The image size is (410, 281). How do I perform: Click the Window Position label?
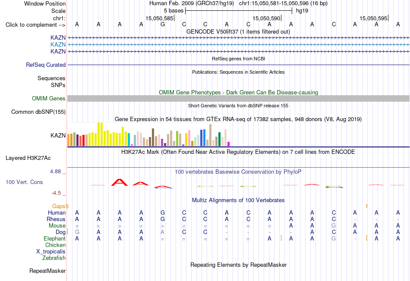click(45, 3)
